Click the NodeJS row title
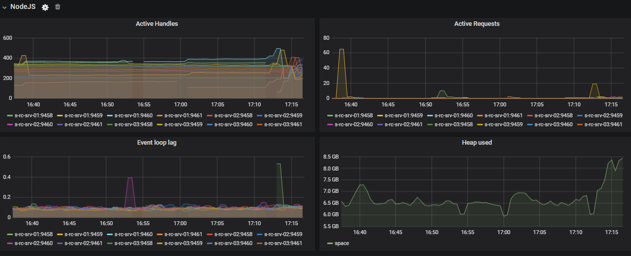 pos(23,6)
